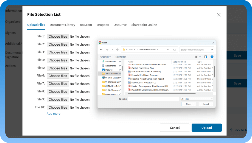Click the back arrow in Open dialog
252x143 pixels.
(101, 50)
